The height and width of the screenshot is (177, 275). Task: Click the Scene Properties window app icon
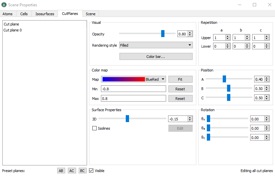tap(4, 5)
